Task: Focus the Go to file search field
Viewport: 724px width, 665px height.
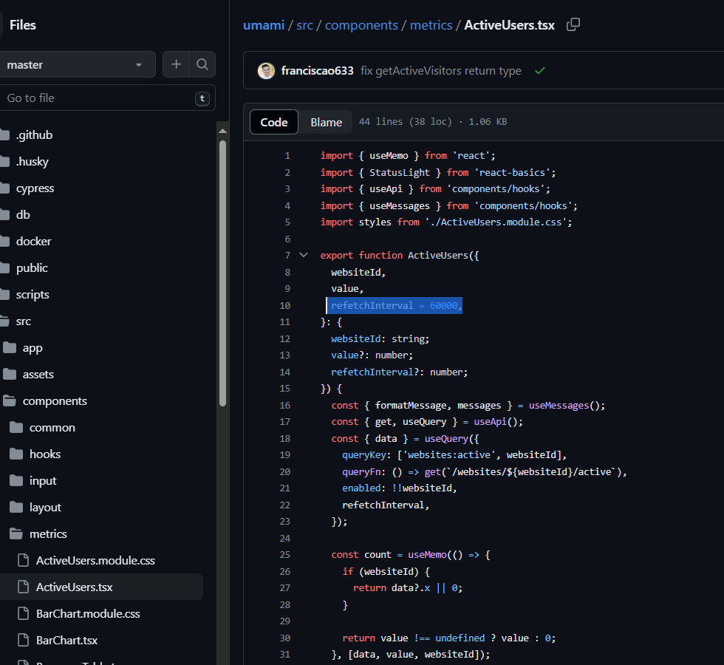Action: coord(106,98)
